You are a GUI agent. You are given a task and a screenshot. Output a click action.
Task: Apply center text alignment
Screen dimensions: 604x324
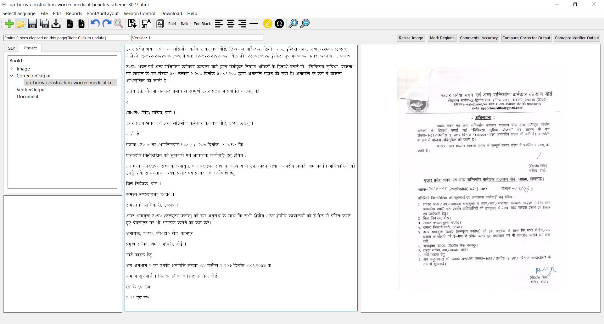click(x=231, y=24)
